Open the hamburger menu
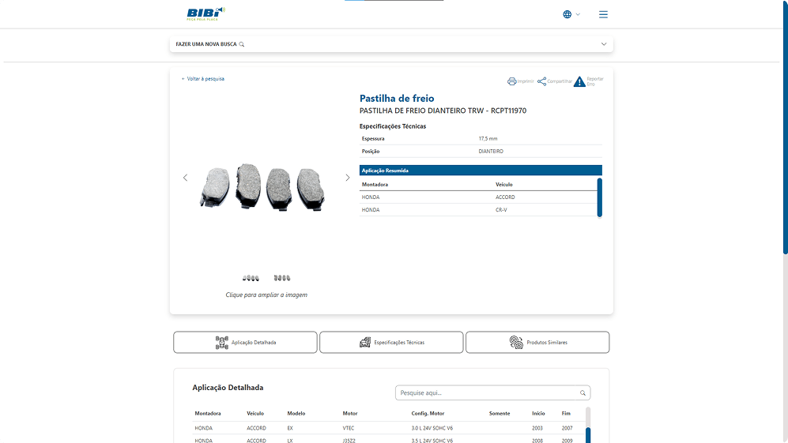 (604, 14)
